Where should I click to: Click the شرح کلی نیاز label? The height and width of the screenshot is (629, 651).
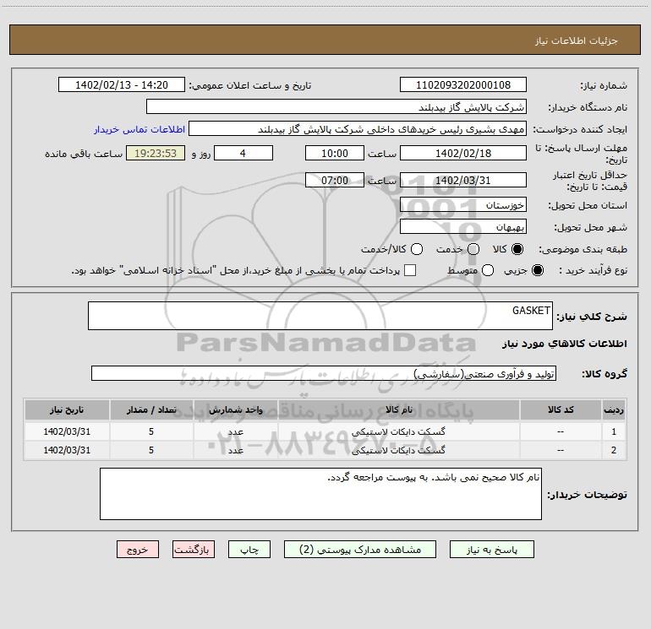point(592,317)
